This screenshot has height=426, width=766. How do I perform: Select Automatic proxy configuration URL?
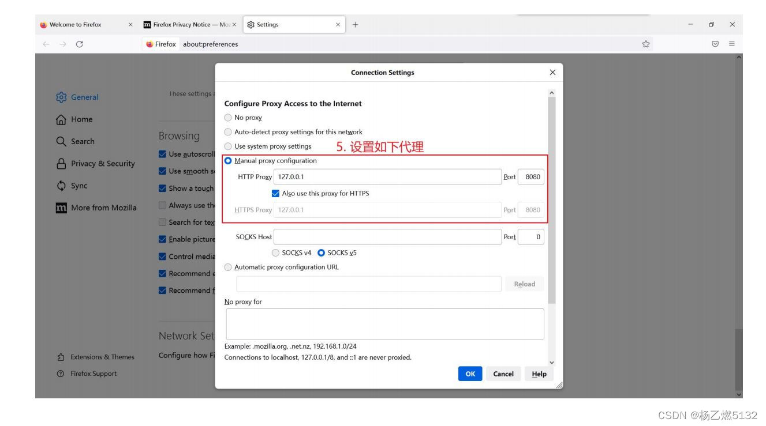227,267
